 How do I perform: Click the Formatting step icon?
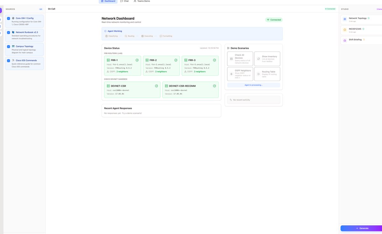tap(161, 36)
